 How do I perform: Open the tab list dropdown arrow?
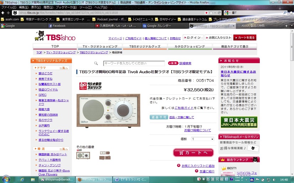pos(292,26)
